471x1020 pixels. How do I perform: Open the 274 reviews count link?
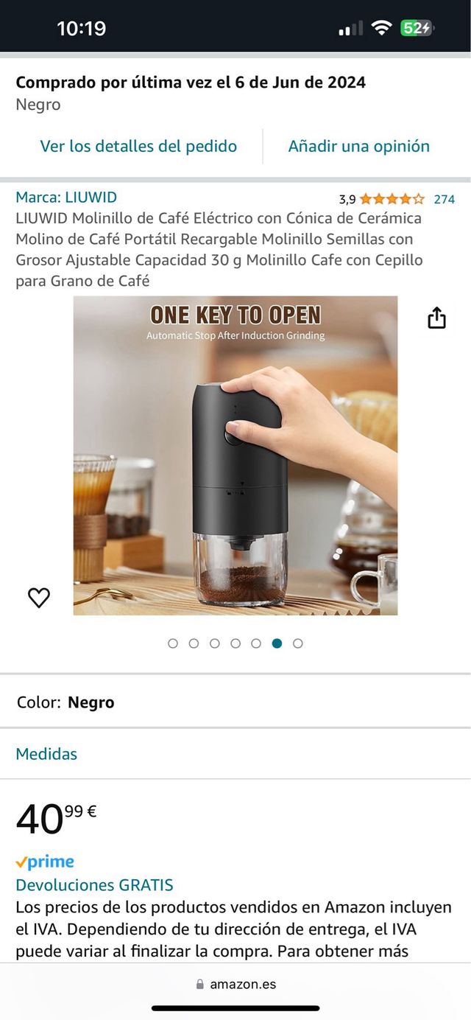coord(445,199)
